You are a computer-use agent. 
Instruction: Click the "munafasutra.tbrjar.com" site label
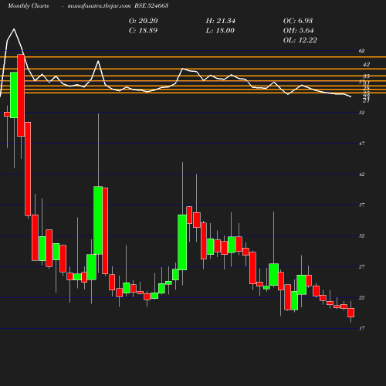tap(99, 6)
